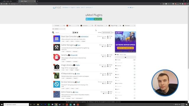Click No Give Notices prohibited icon
The image size is (189, 106).
pos(57,84)
